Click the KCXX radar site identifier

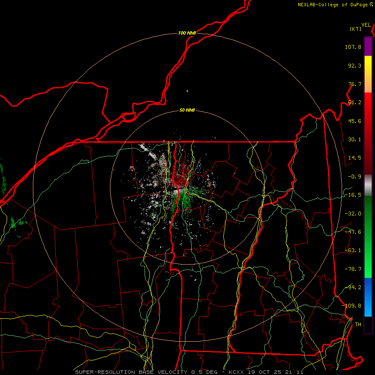[x=236, y=372]
